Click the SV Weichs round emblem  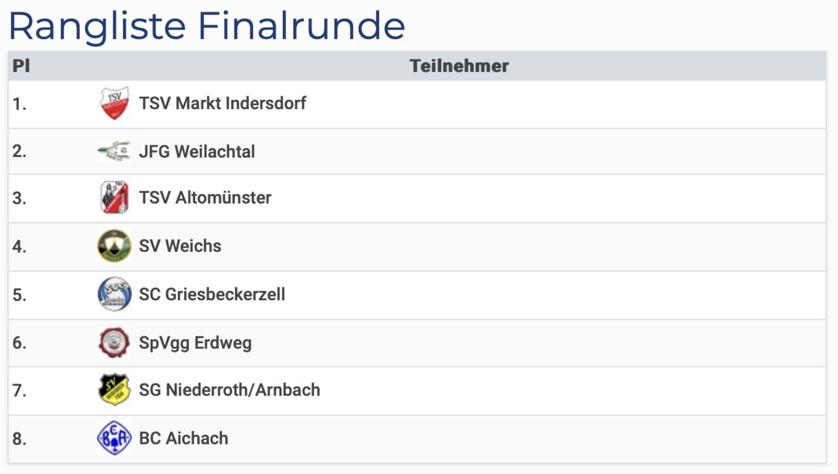coord(114,246)
